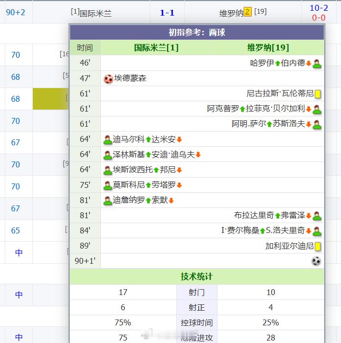
Task: Click the substitution player icon beside 泽林斯基
Action: (x=108, y=155)
